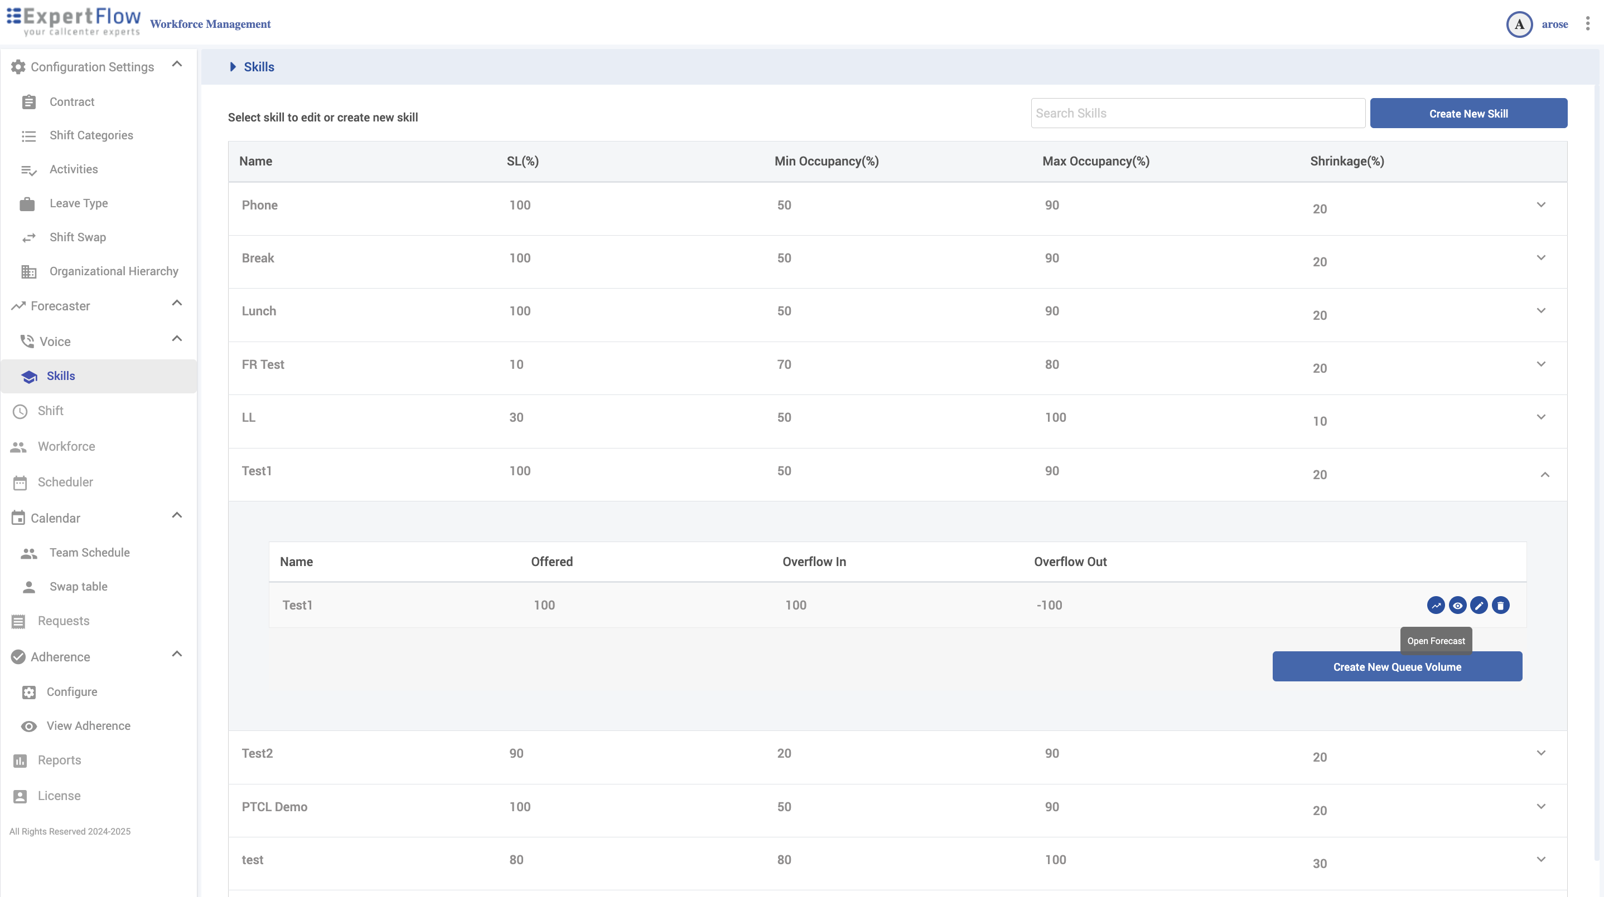
Task: Click Create New Skill button
Action: pyautogui.click(x=1468, y=113)
